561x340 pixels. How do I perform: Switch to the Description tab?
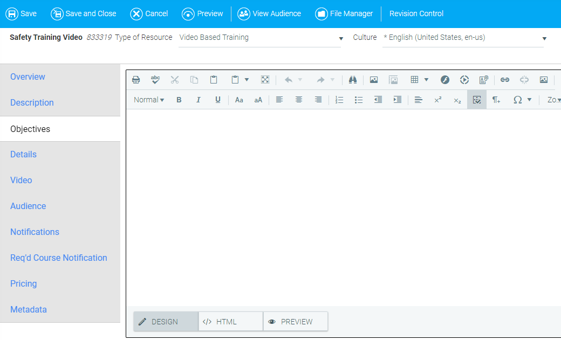tap(32, 102)
